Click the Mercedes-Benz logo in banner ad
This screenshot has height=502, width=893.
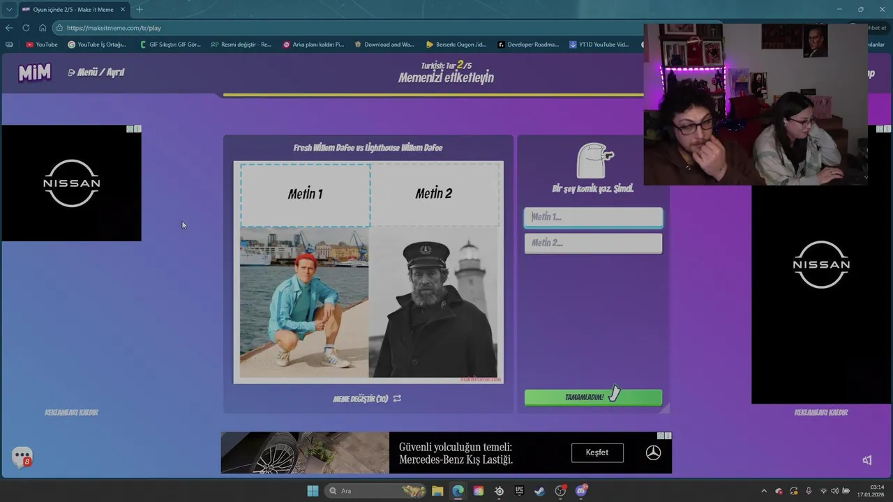tap(653, 452)
